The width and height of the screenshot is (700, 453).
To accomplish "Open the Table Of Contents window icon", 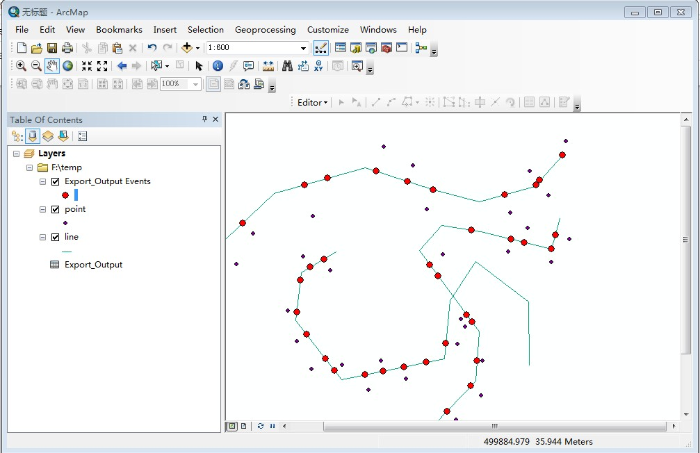I will pyautogui.click(x=340, y=48).
